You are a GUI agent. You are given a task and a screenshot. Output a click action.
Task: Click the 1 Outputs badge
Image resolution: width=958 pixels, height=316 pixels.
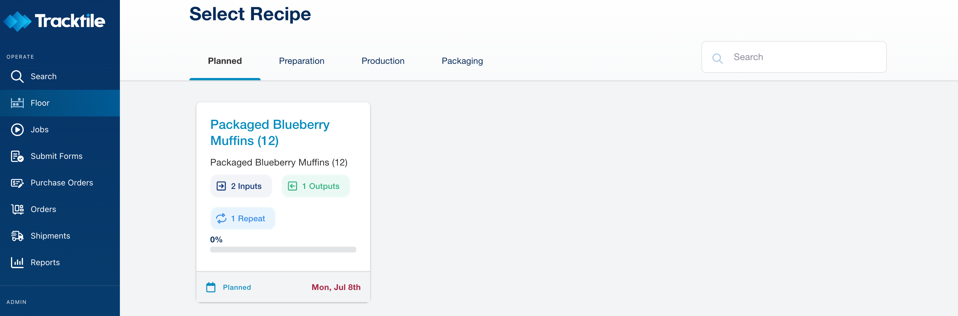click(315, 186)
